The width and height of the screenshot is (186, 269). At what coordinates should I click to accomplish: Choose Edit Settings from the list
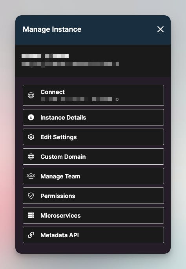pyautogui.click(x=93, y=137)
